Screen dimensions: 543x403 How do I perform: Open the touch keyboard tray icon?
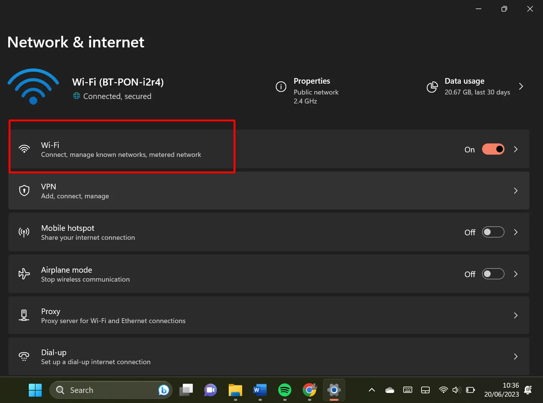tap(408, 390)
